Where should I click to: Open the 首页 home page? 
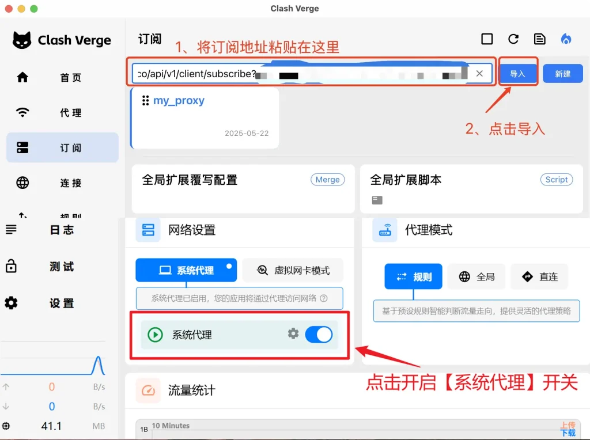[62, 78]
